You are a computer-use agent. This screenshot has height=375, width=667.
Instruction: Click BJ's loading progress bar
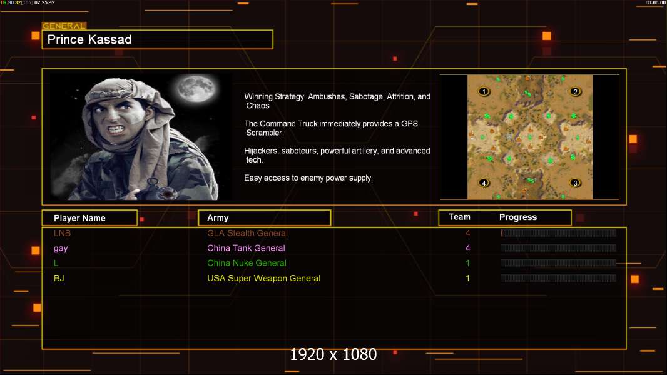pyautogui.click(x=558, y=278)
